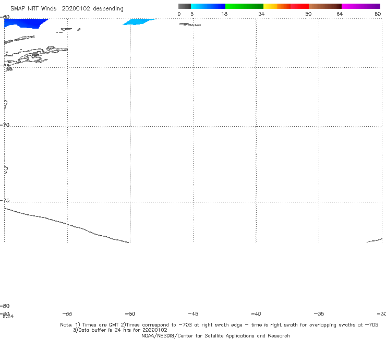Click the color scale value '5'
The height and width of the screenshot is (339, 386).
(192, 14)
